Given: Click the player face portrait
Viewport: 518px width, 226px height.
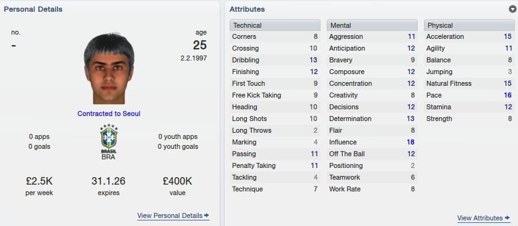Looking at the screenshot, I should tap(109, 69).
